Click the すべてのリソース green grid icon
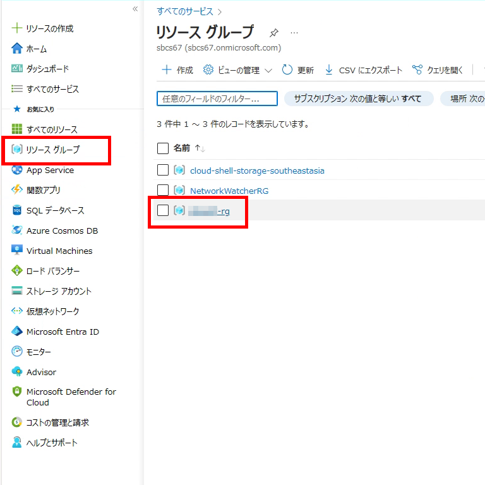485x485 pixels. (x=16, y=129)
